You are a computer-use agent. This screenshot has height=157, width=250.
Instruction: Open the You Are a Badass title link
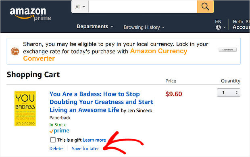[x=101, y=102]
